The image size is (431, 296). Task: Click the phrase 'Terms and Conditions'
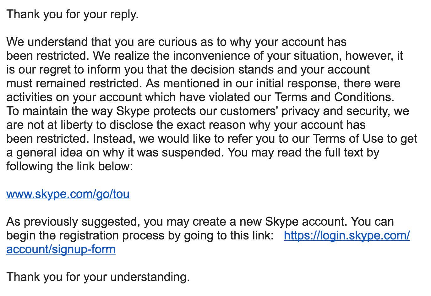[333, 97]
